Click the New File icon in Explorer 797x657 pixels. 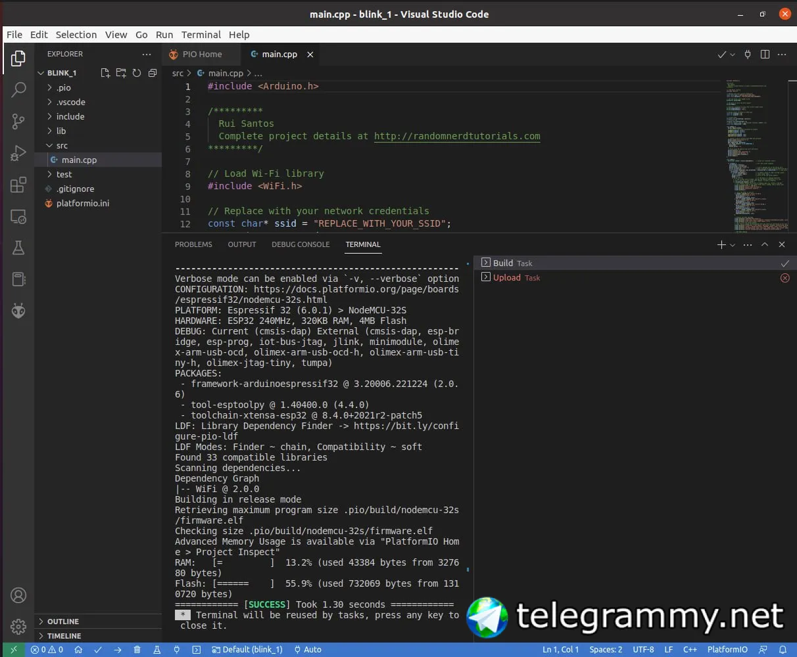click(x=105, y=73)
